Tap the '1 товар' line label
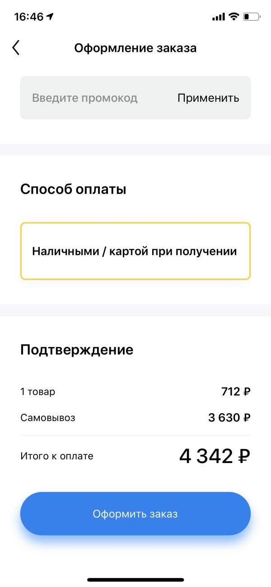The height and width of the screenshot is (587, 271). 38,392
